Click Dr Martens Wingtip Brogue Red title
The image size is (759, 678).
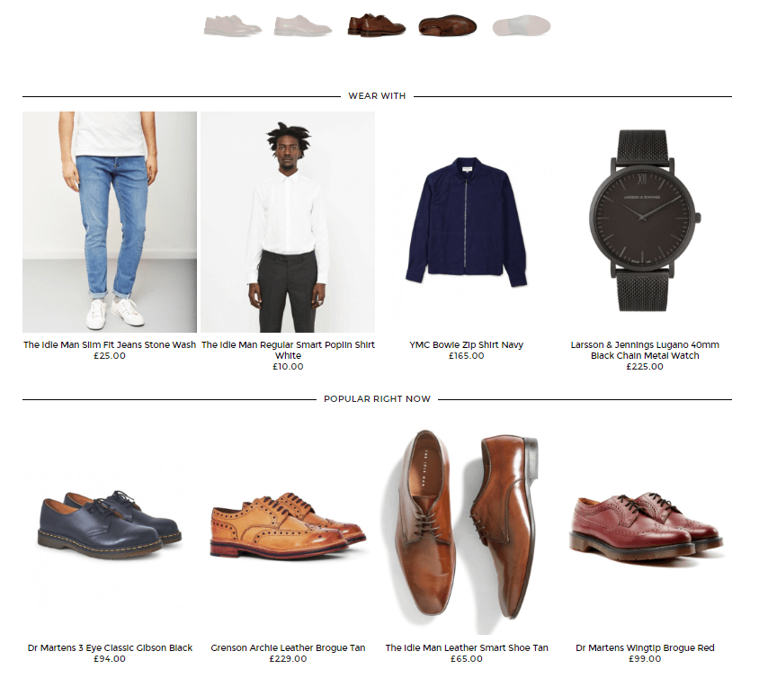click(645, 647)
